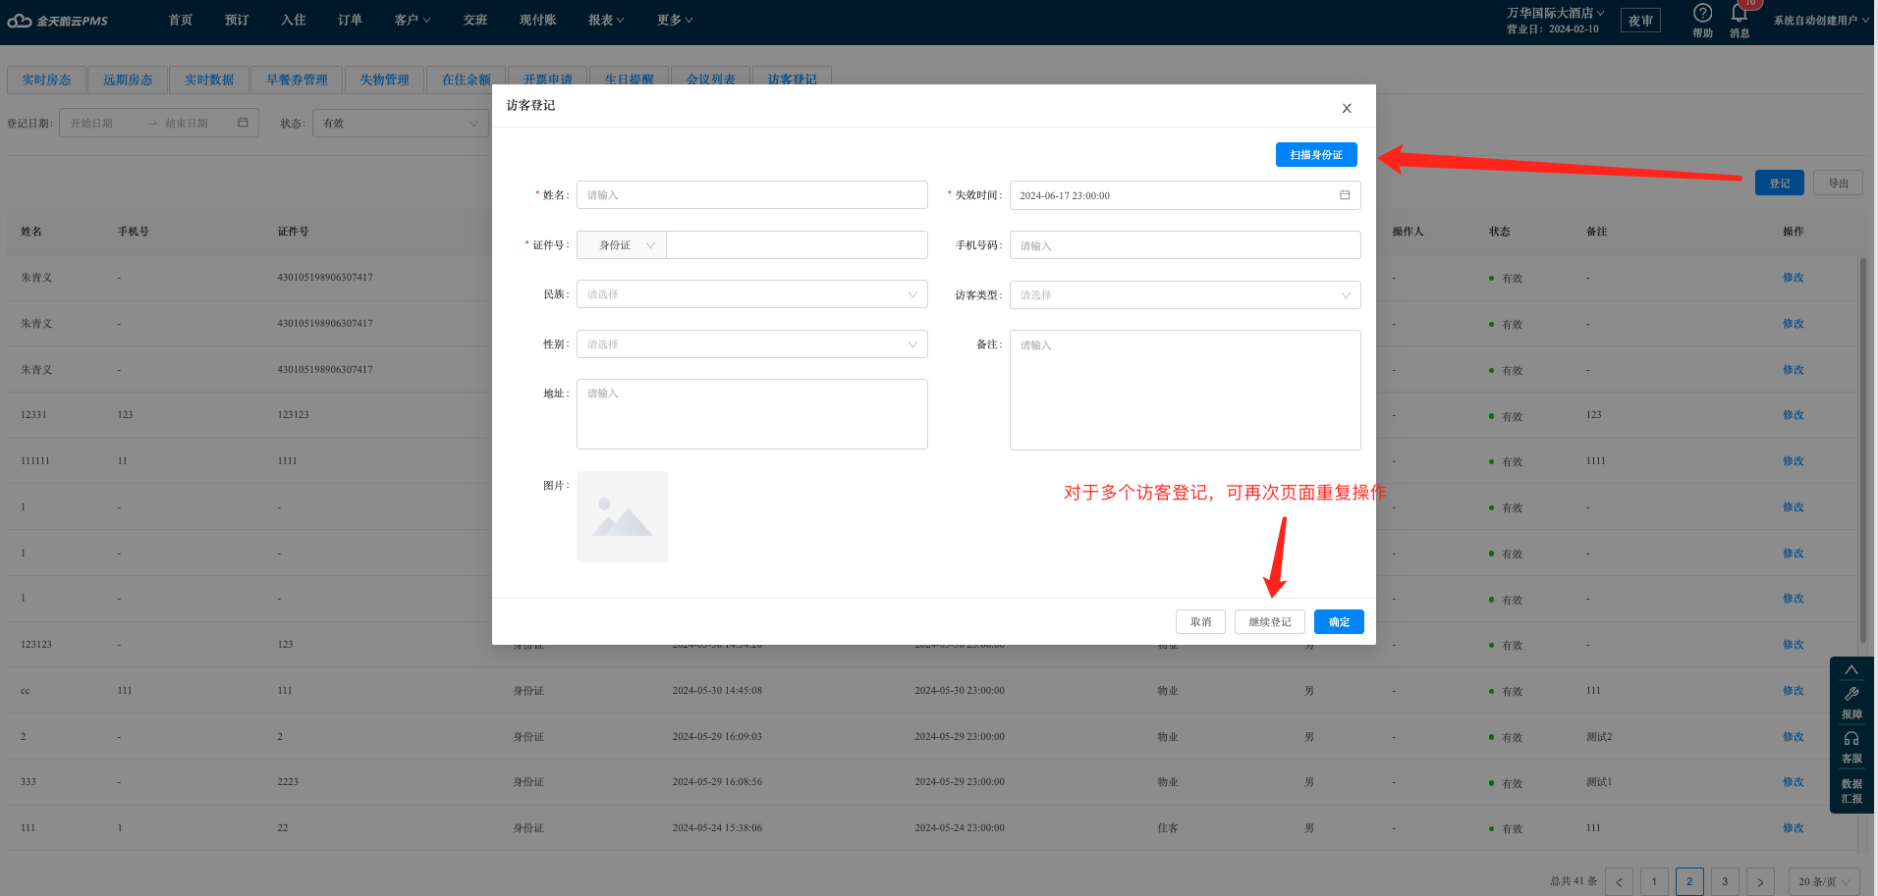The image size is (1878, 896).
Task: Click the 金天鹅云PMS logo
Action: (x=58, y=21)
